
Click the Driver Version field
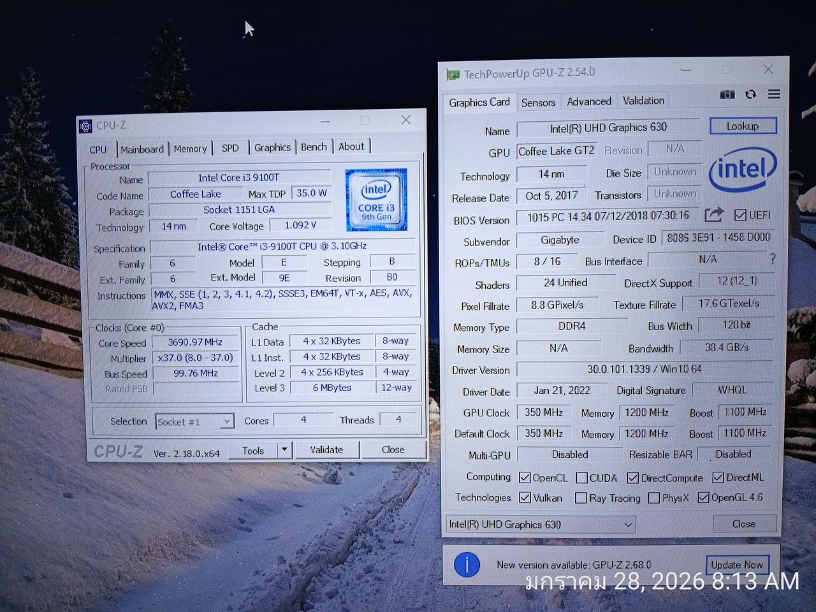point(645,369)
